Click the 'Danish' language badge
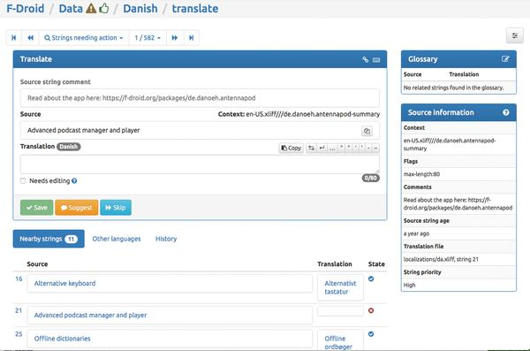 (x=69, y=147)
